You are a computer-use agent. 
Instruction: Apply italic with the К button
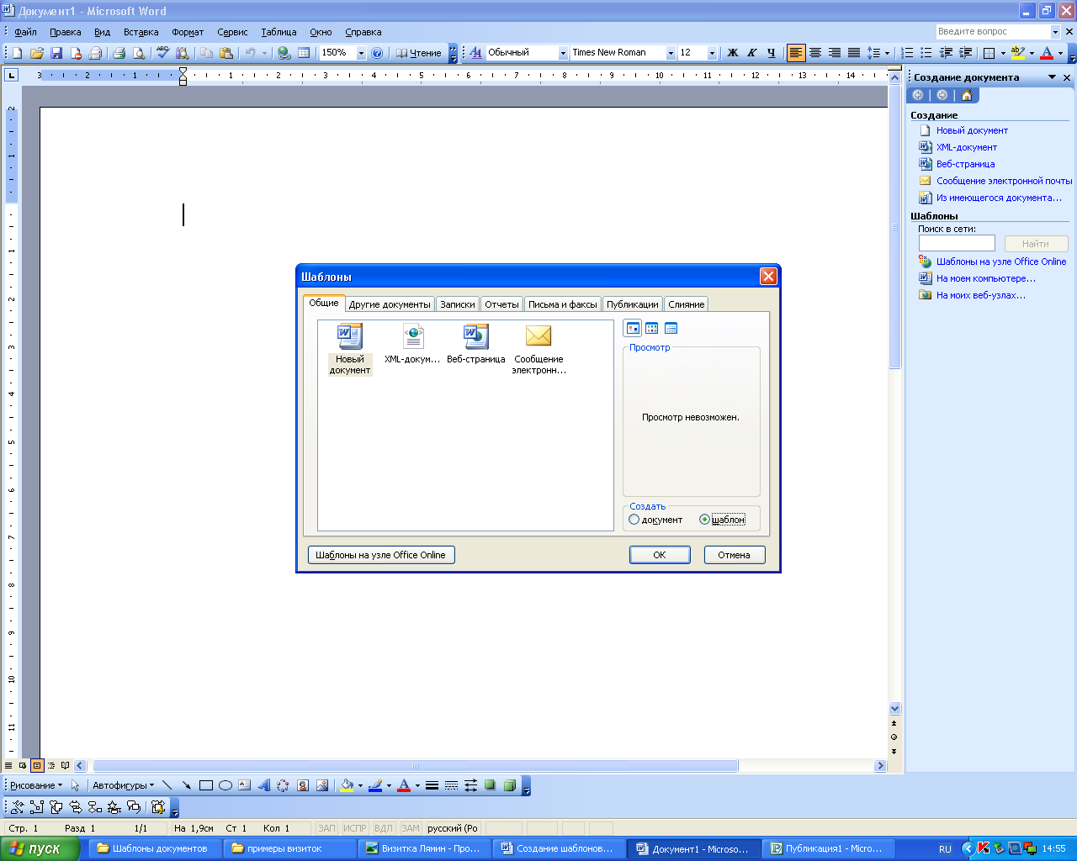pos(752,53)
